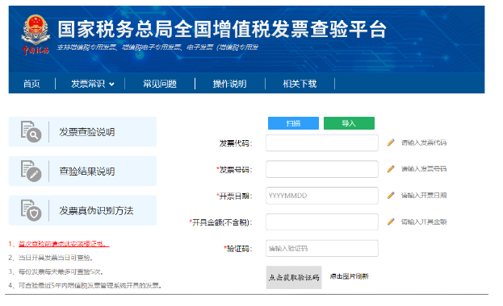
Task: Click the note about 最近5年内 invoices
Action: click(x=90, y=285)
